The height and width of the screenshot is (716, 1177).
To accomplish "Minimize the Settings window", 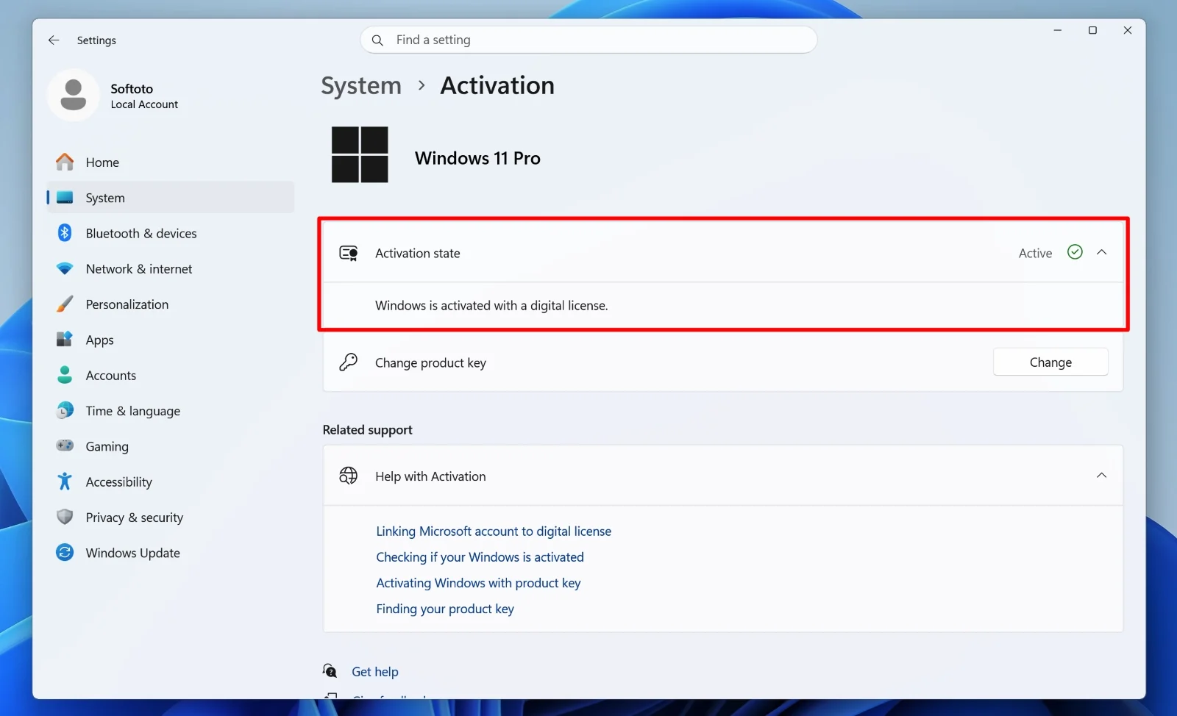I will (x=1057, y=30).
